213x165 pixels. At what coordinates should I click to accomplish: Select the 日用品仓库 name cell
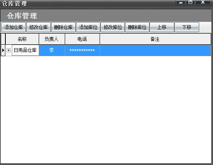pyautogui.click(x=25, y=50)
